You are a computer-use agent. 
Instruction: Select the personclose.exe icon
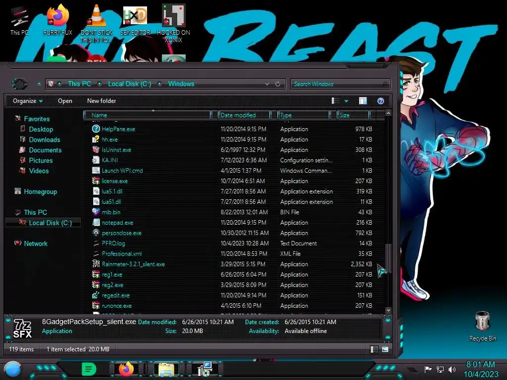tap(96, 233)
